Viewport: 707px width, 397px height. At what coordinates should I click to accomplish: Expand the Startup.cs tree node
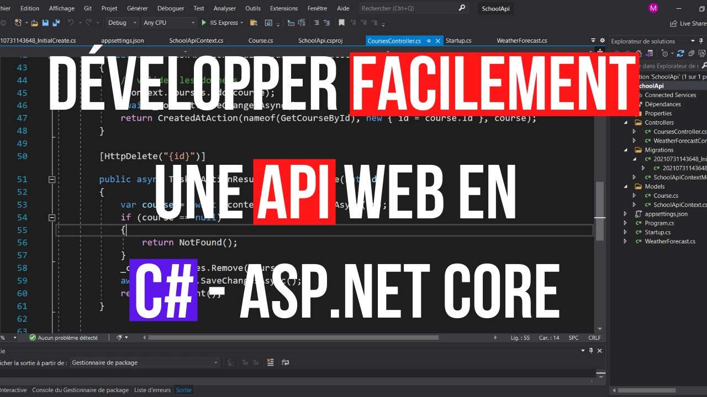tap(626, 232)
